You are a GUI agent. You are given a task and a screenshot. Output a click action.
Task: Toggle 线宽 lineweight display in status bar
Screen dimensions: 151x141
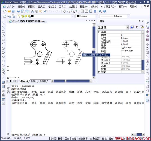pos(104,139)
